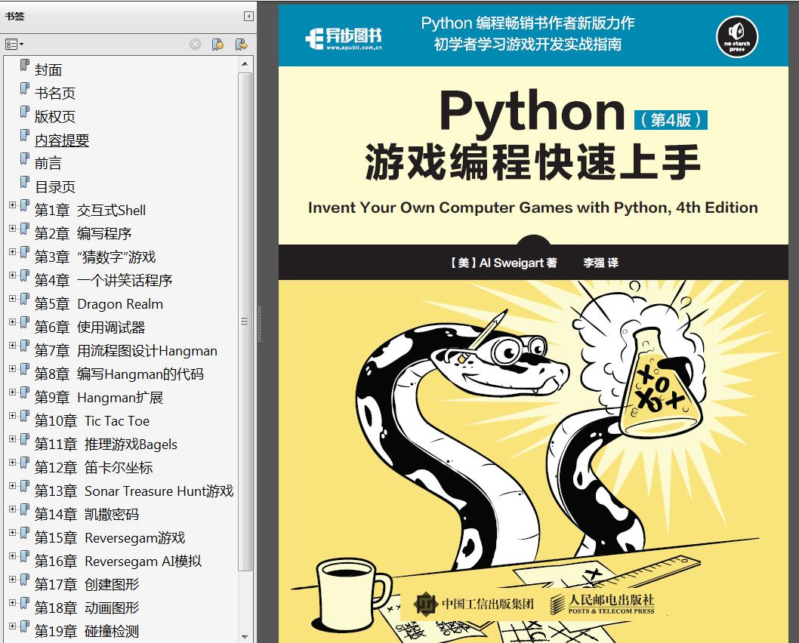Click the bookmark icon beside 第12章 笛卡尔坐标
799x643 pixels.
[x=24, y=463]
